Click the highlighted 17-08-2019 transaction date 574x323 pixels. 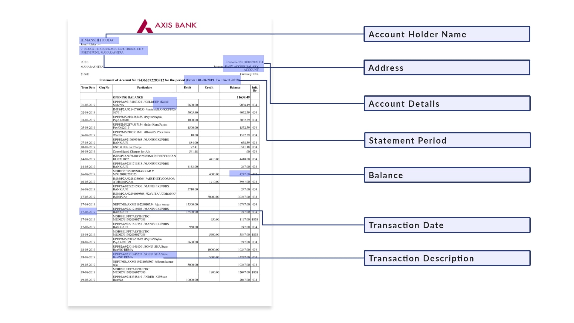click(x=88, y=211)
